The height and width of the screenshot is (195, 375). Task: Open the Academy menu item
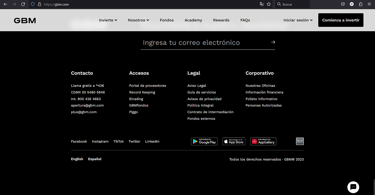(x=193, y=20)
